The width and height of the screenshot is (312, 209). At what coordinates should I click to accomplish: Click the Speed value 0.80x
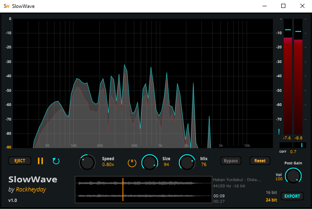click(x=108, y=164)
